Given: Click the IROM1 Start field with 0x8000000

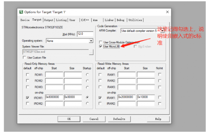Looking at the screenshot, I should (x=54, y=97).
